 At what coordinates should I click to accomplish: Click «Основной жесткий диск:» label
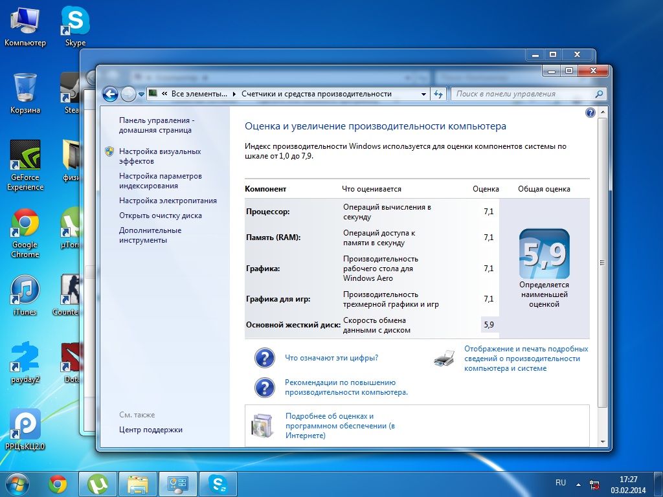click(293, 325)
